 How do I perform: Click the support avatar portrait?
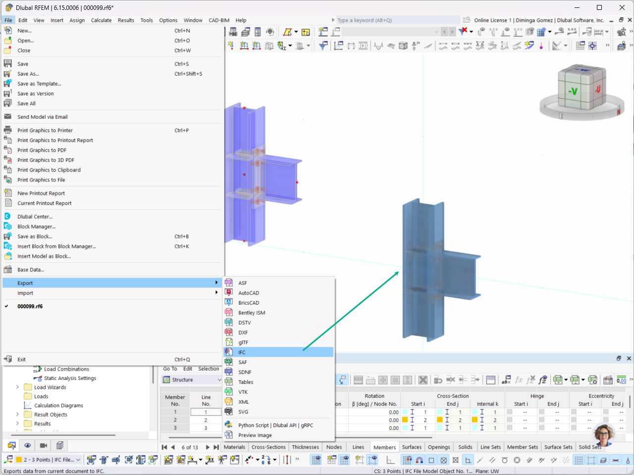click(604, 435)
